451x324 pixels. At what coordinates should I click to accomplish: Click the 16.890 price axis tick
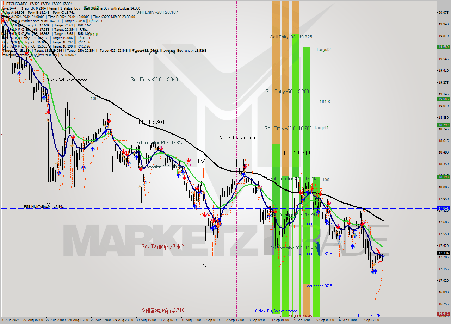click(x=443, y=292)
